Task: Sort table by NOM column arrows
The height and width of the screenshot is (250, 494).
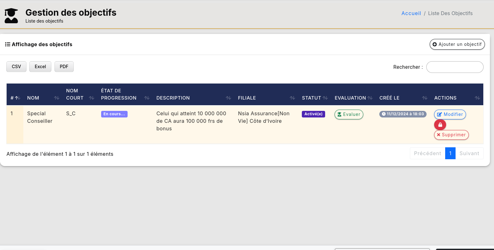Action: pyautogui.click(x=57, y=98)
